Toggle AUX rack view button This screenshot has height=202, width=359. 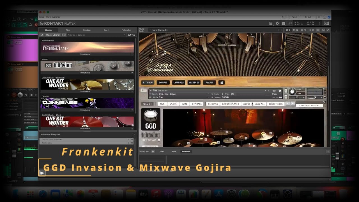point(323,30)
